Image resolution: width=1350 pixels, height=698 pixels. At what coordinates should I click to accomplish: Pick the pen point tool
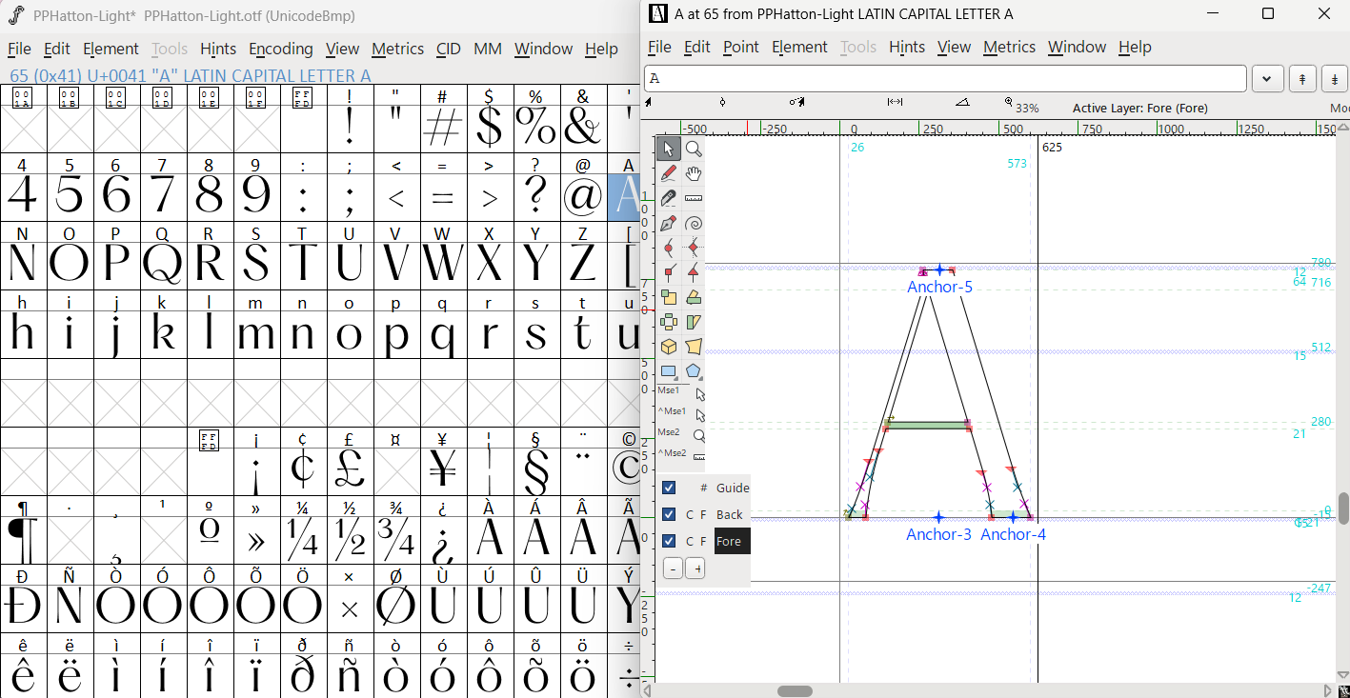pos(669,223)
